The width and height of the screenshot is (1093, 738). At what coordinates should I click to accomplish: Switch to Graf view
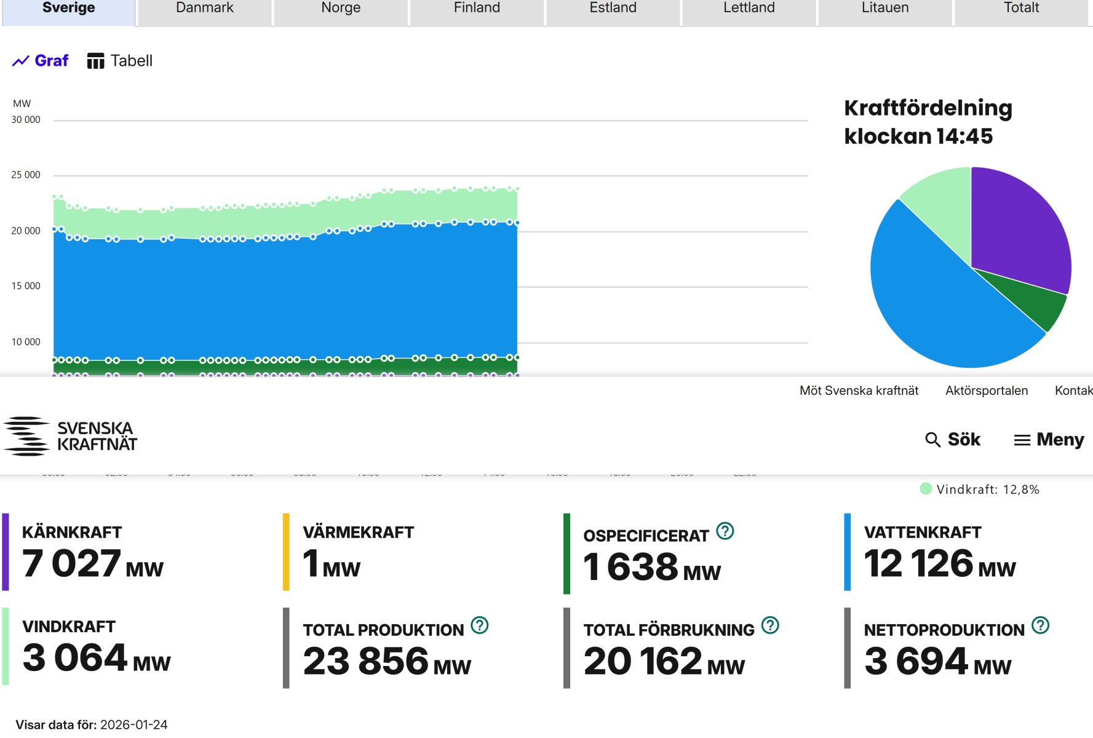(x=41, y=61)
